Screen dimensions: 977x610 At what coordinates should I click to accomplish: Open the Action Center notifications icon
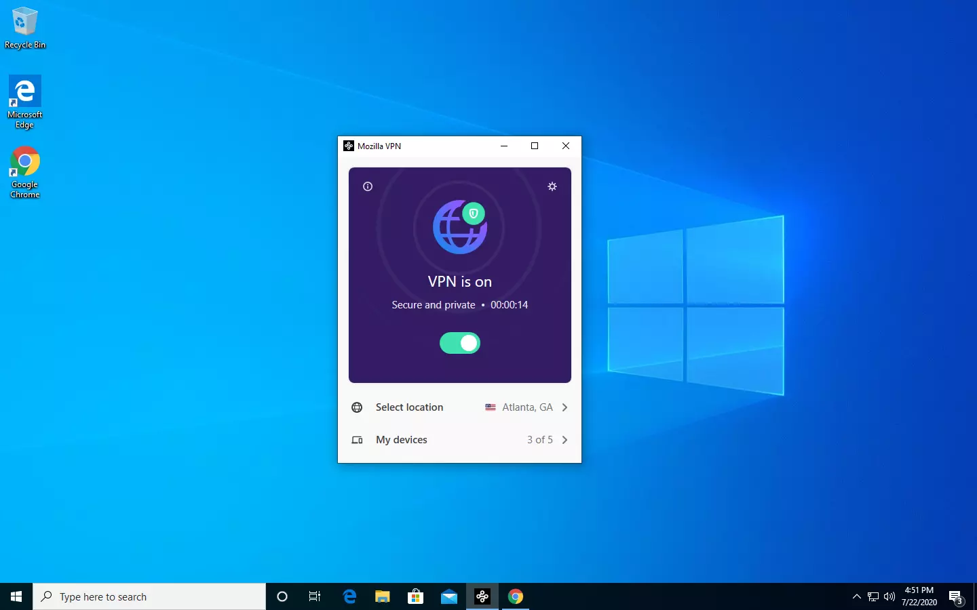[x=957, y=596]
